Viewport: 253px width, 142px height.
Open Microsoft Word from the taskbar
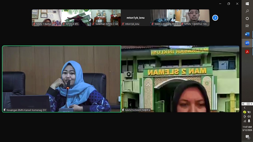click(x=247, y=34)
